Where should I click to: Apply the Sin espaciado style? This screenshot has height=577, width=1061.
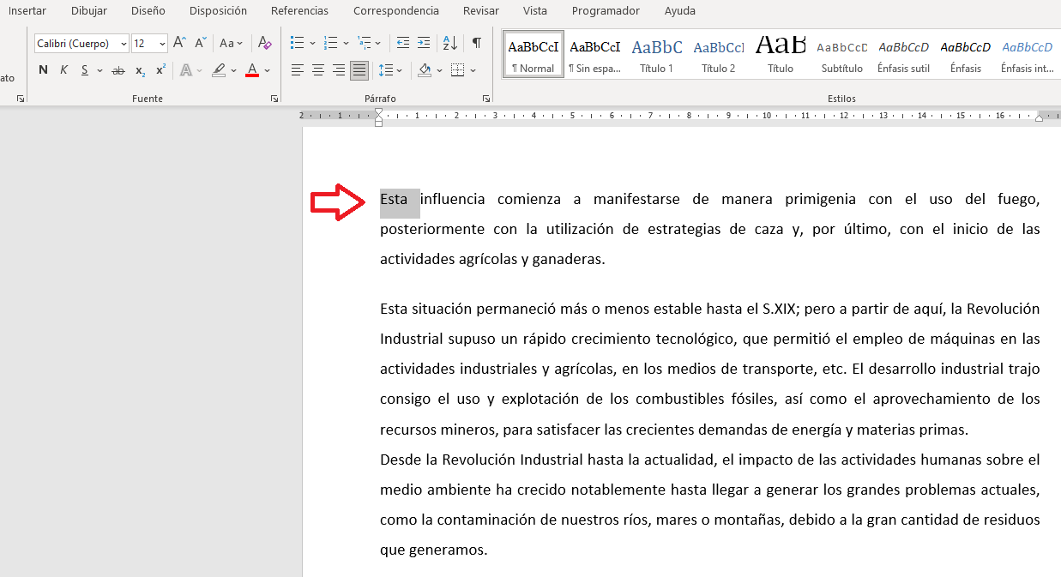(x=594, y=56)
